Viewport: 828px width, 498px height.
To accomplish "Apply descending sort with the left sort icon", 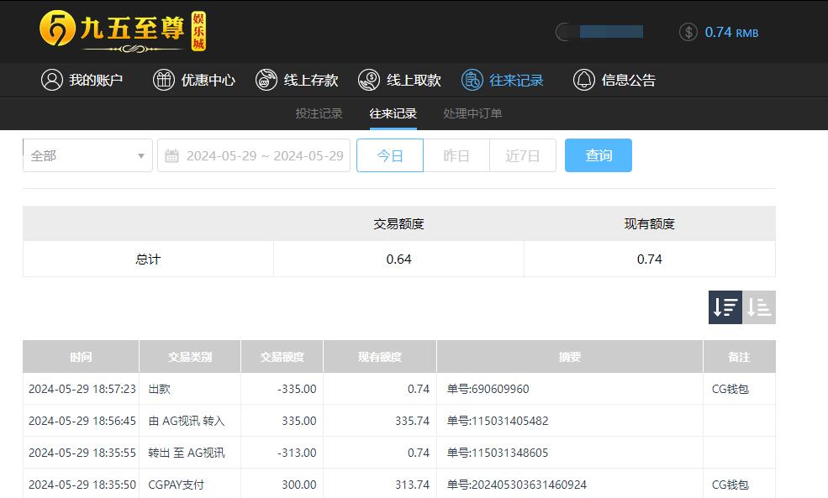I will (x=724, y=307).
